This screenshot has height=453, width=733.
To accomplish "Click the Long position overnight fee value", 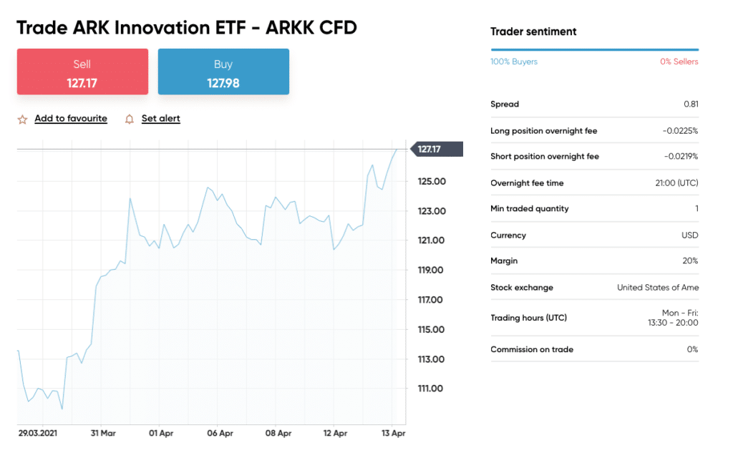I will pos(678,130).
